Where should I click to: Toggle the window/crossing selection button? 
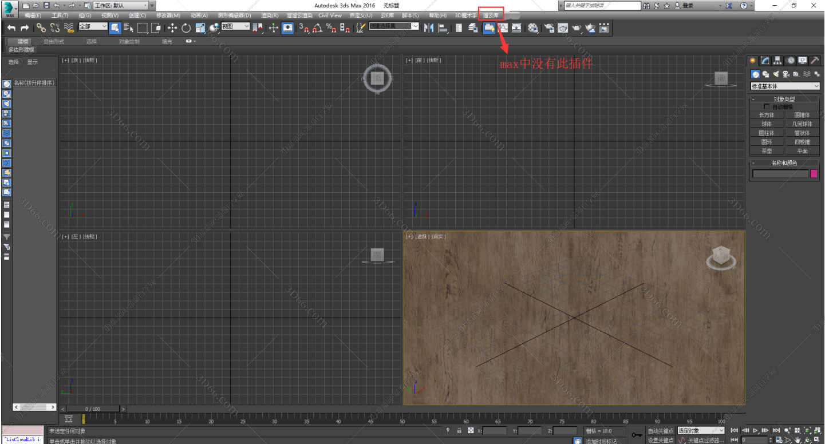(x=156, y=27)
